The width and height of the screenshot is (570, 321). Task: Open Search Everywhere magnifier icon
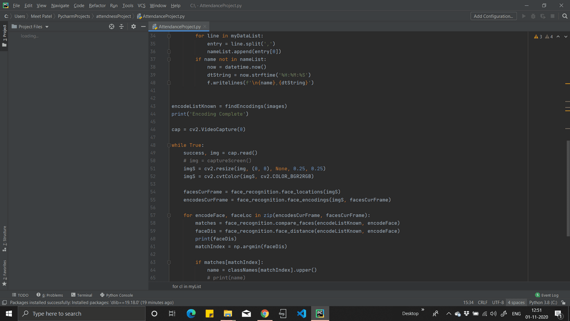(x=565, y=16)
